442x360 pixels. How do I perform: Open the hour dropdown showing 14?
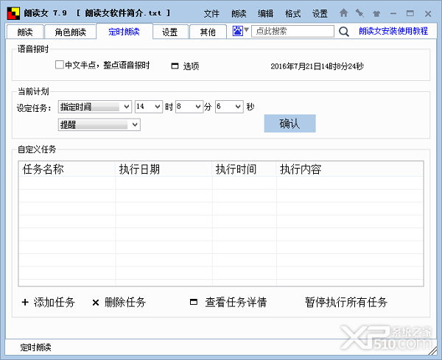[x=149, y=107]
